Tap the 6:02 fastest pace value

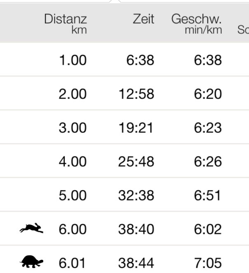[208, 229]
